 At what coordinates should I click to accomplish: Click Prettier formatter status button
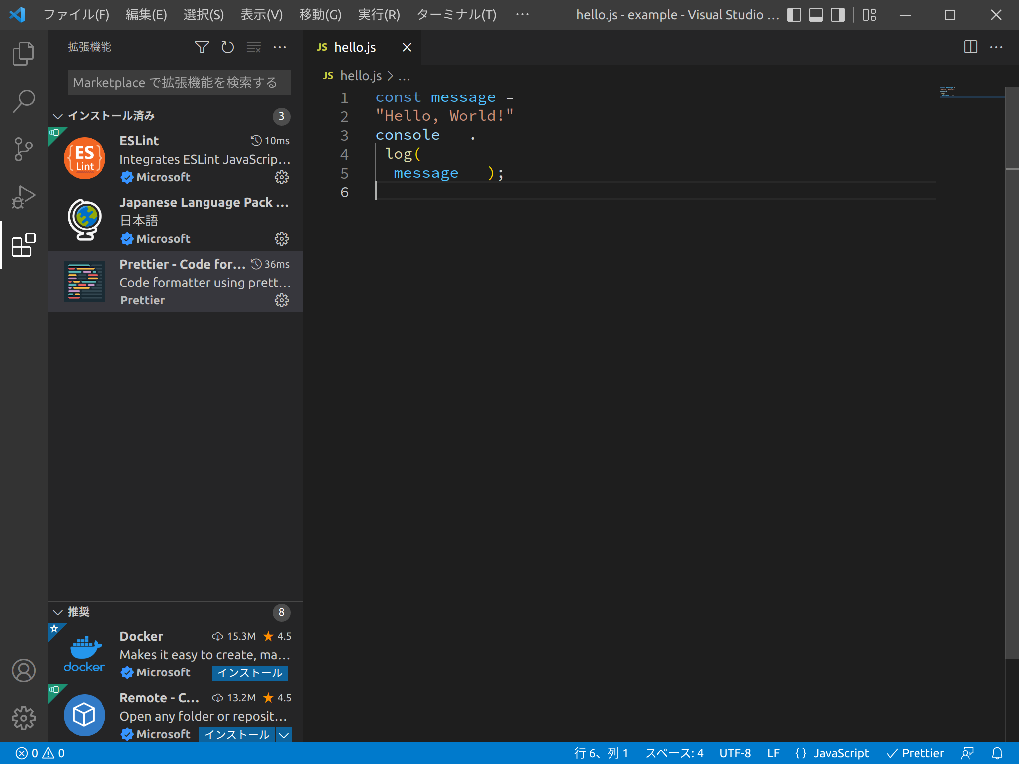point(915,753)
